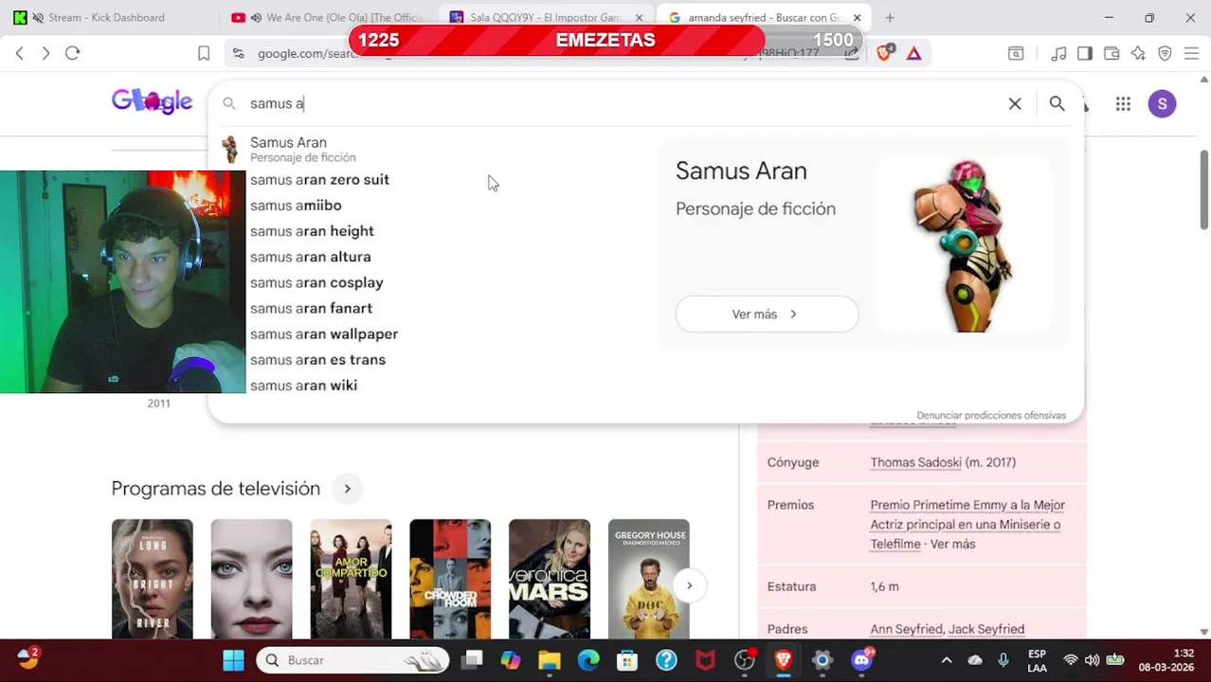Bookmark this page with the bookmark icon
Screen dimensions: 1211x682
pyautogui.click(x=204, y=53)
